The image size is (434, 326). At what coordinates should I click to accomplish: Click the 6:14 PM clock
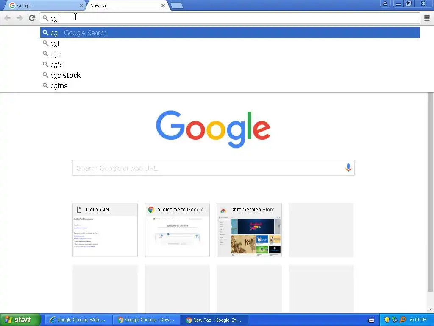(418, 320)
